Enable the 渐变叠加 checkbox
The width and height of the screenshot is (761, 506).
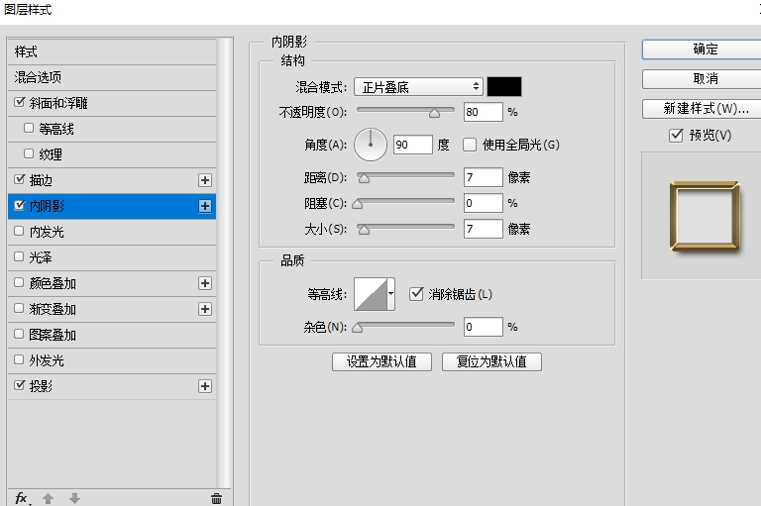19,308
